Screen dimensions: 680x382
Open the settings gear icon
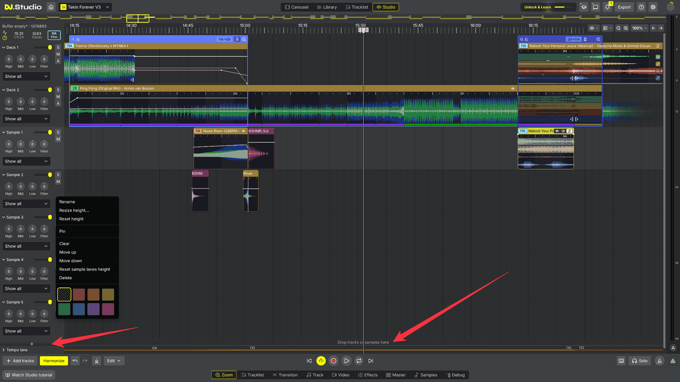(x=653, y=7)
